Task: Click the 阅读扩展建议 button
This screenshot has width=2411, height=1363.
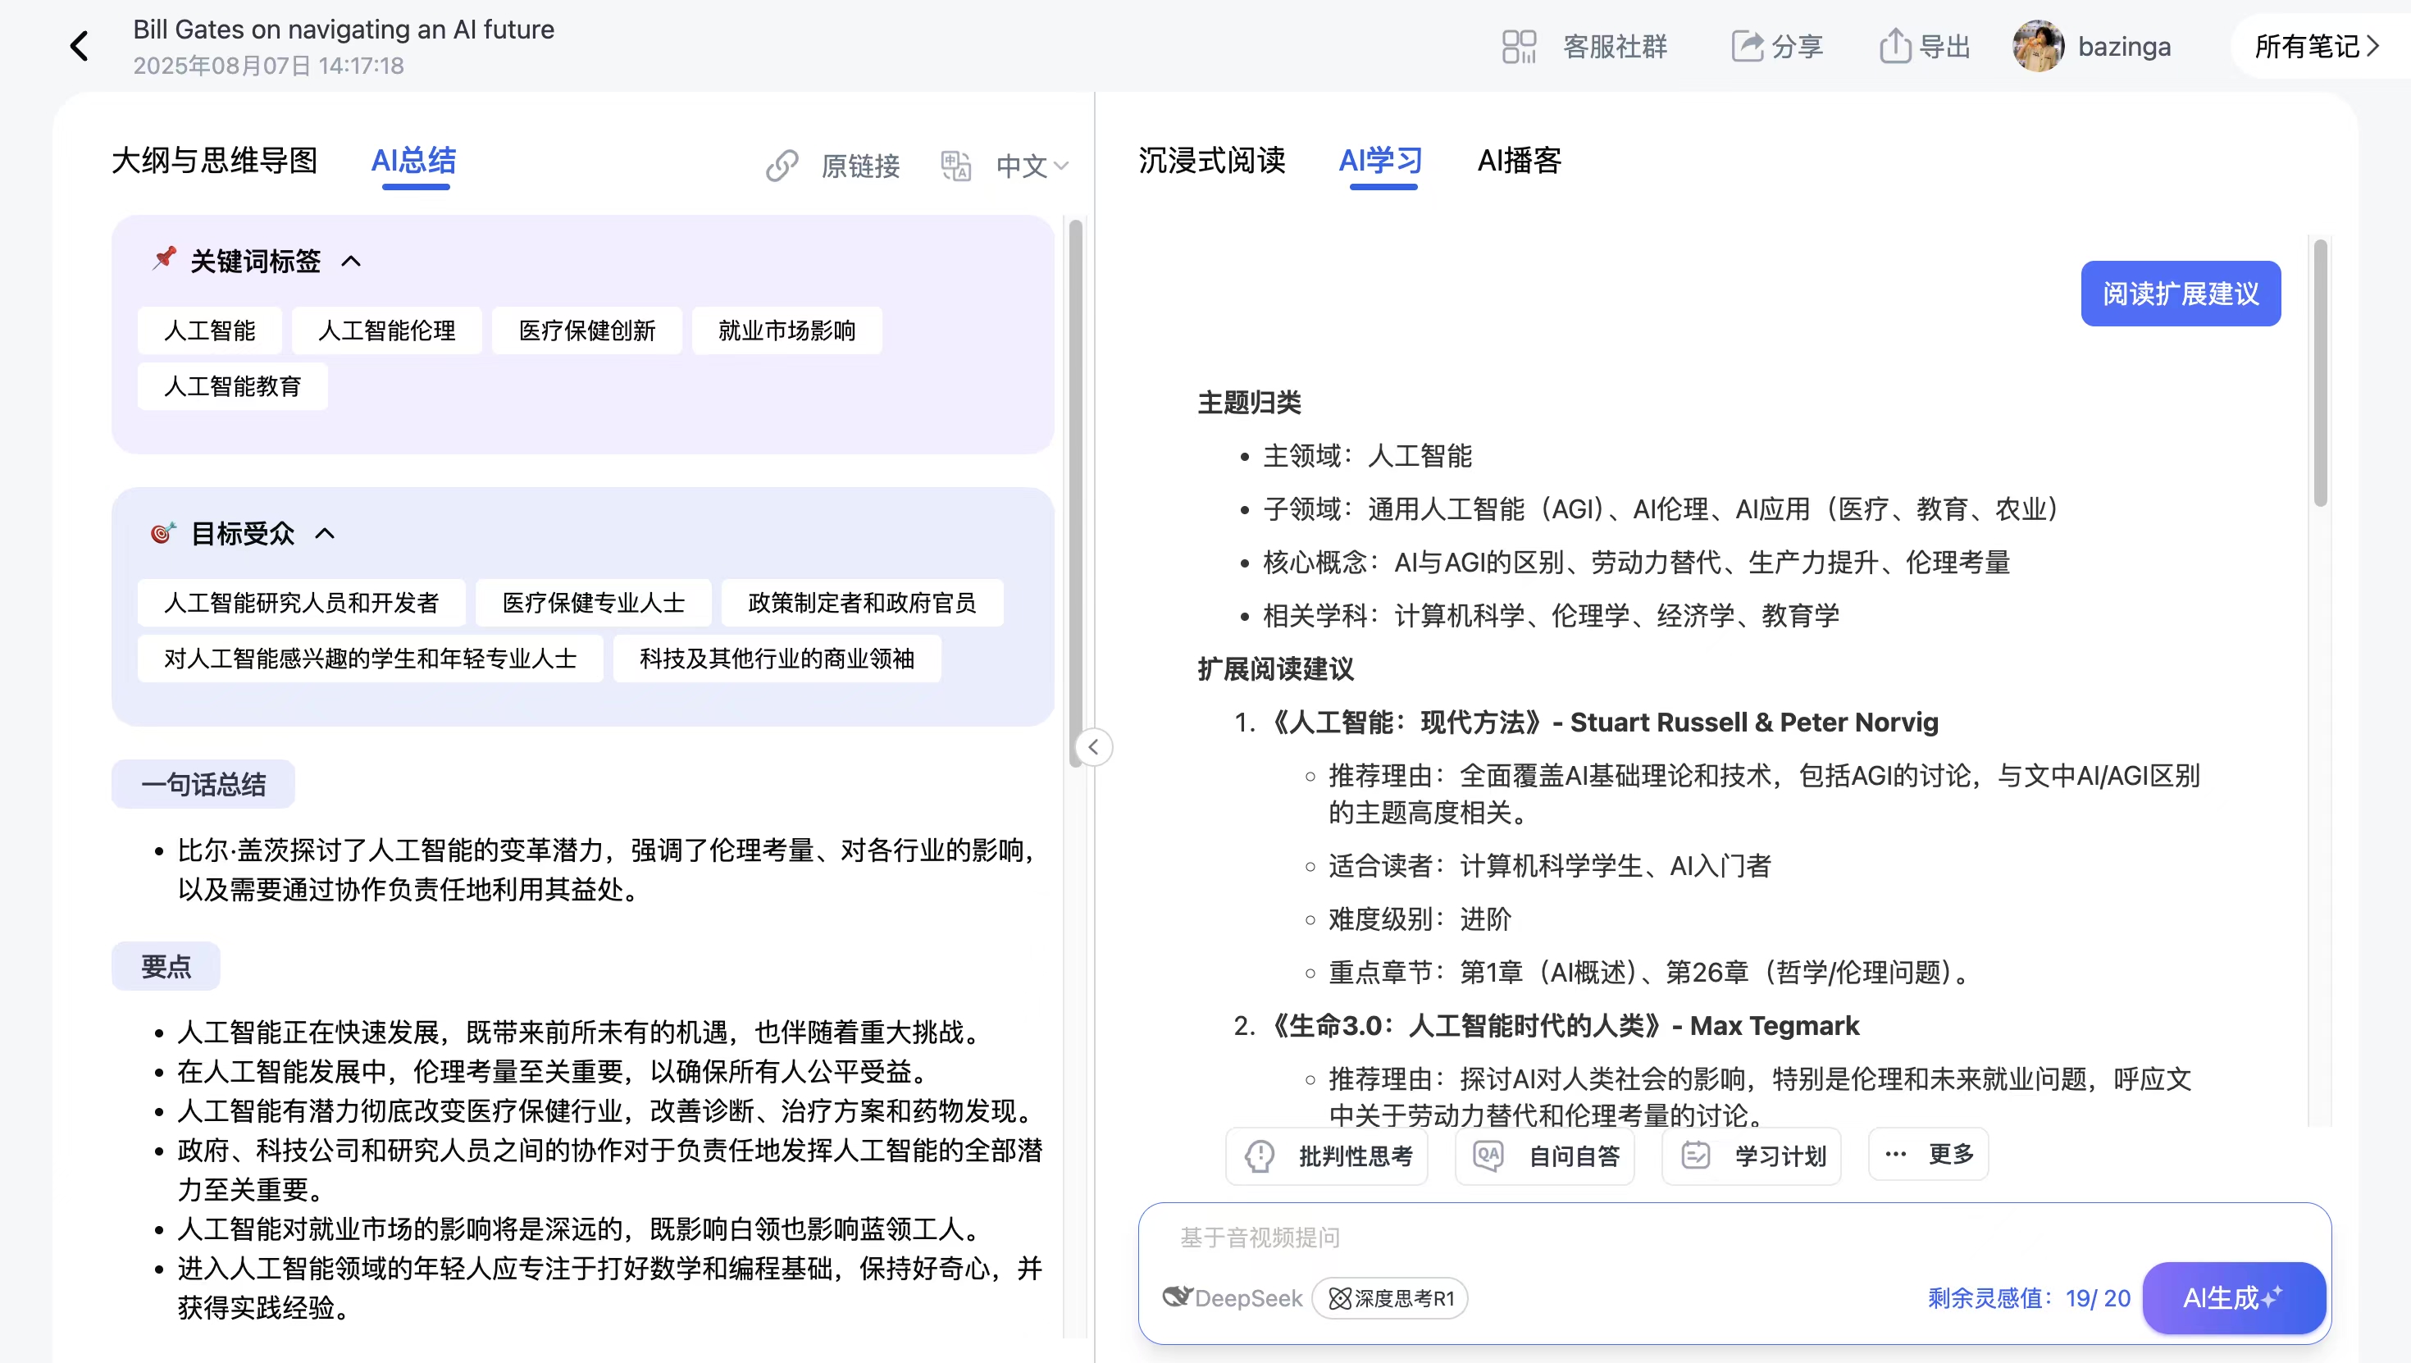Action: click(2180, 293)
